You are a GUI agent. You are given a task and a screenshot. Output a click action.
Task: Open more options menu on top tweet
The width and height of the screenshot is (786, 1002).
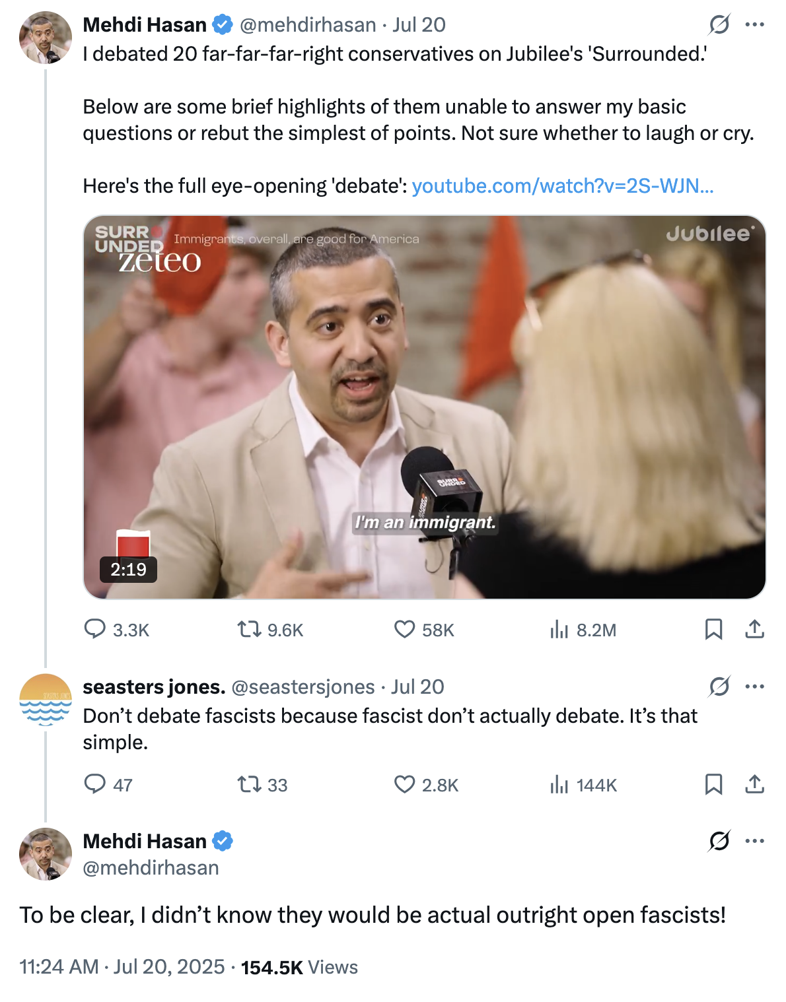pos(754,25)
